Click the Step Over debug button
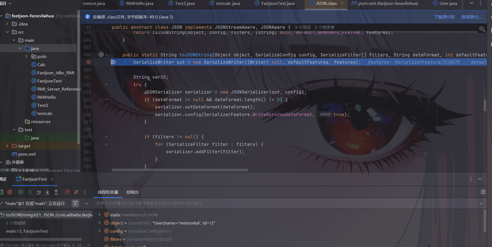This screenshot has height=247, width=492. coord(38,192)
